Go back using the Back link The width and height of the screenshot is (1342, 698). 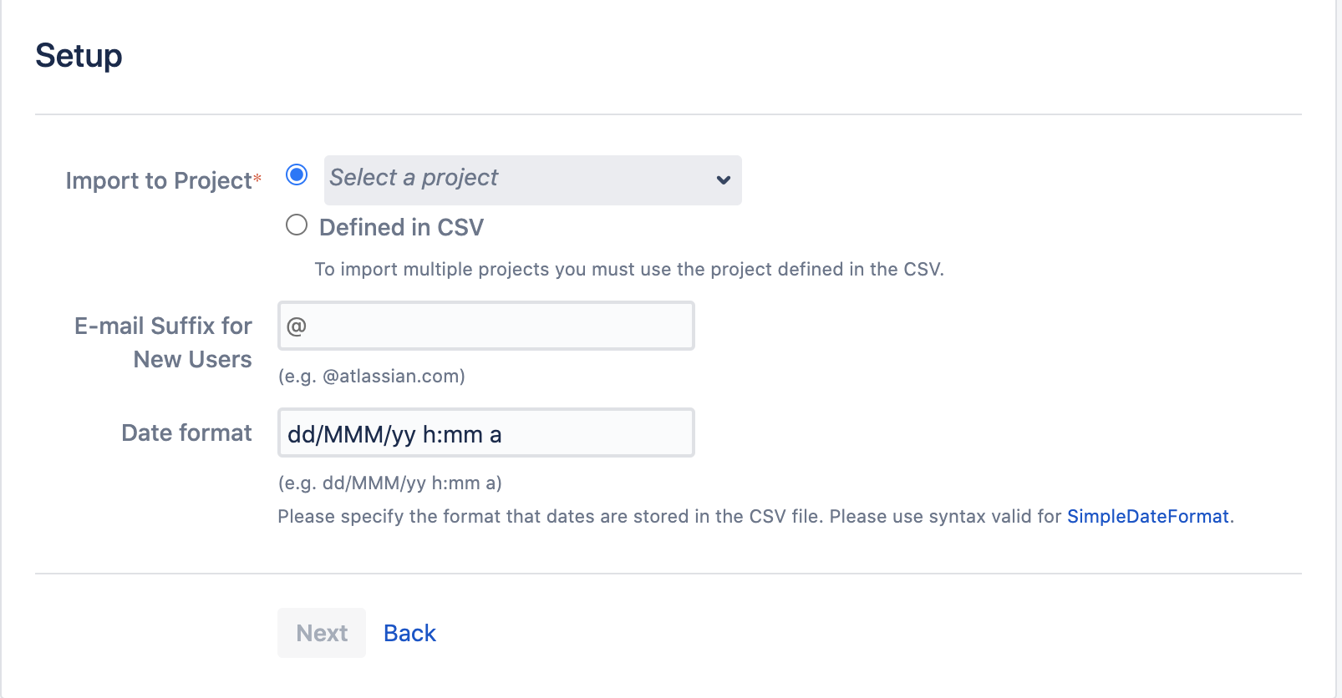pos(409,633)
